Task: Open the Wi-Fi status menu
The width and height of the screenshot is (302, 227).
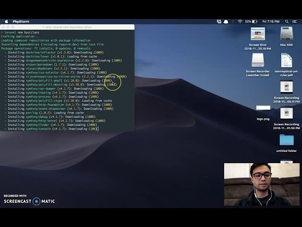Action: 240,21
